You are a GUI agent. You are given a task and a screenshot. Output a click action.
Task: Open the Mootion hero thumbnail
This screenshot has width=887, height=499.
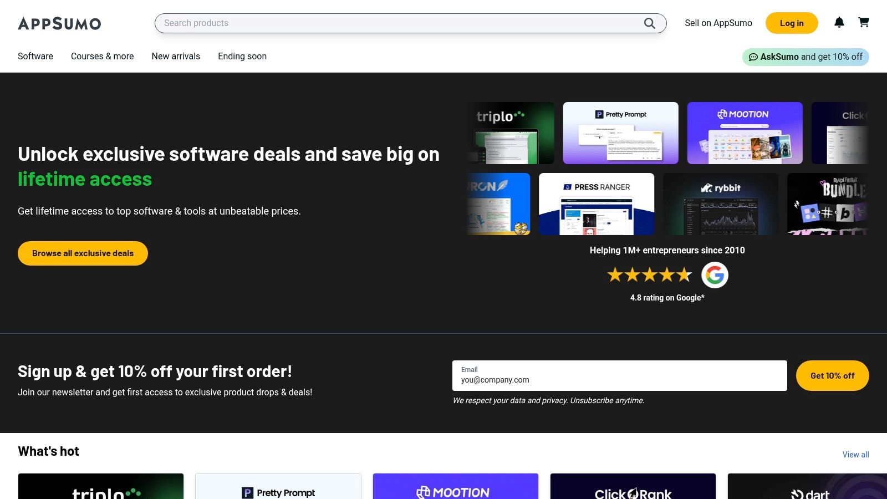click(745, 133)
